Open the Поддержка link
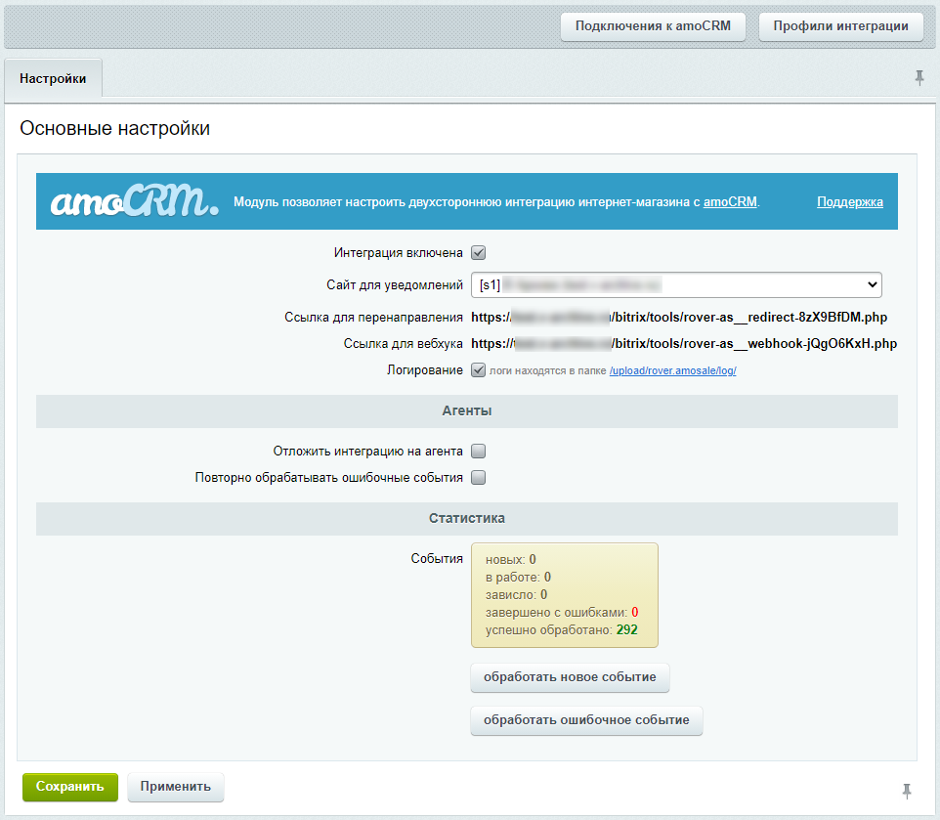The width and height of the screenshot is (940, 820). pyautogui.click(x=849, y=201)
